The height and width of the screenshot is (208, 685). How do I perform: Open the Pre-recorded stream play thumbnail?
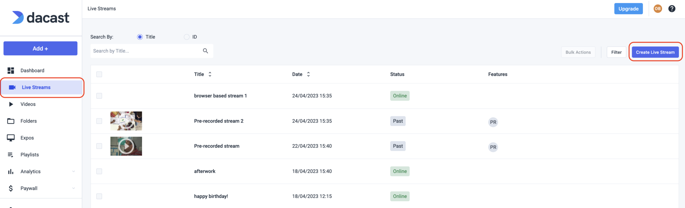(x=126, y=146)
